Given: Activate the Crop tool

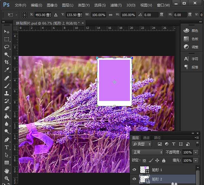Looking at the screenshot, I should [x=6, y=62].
